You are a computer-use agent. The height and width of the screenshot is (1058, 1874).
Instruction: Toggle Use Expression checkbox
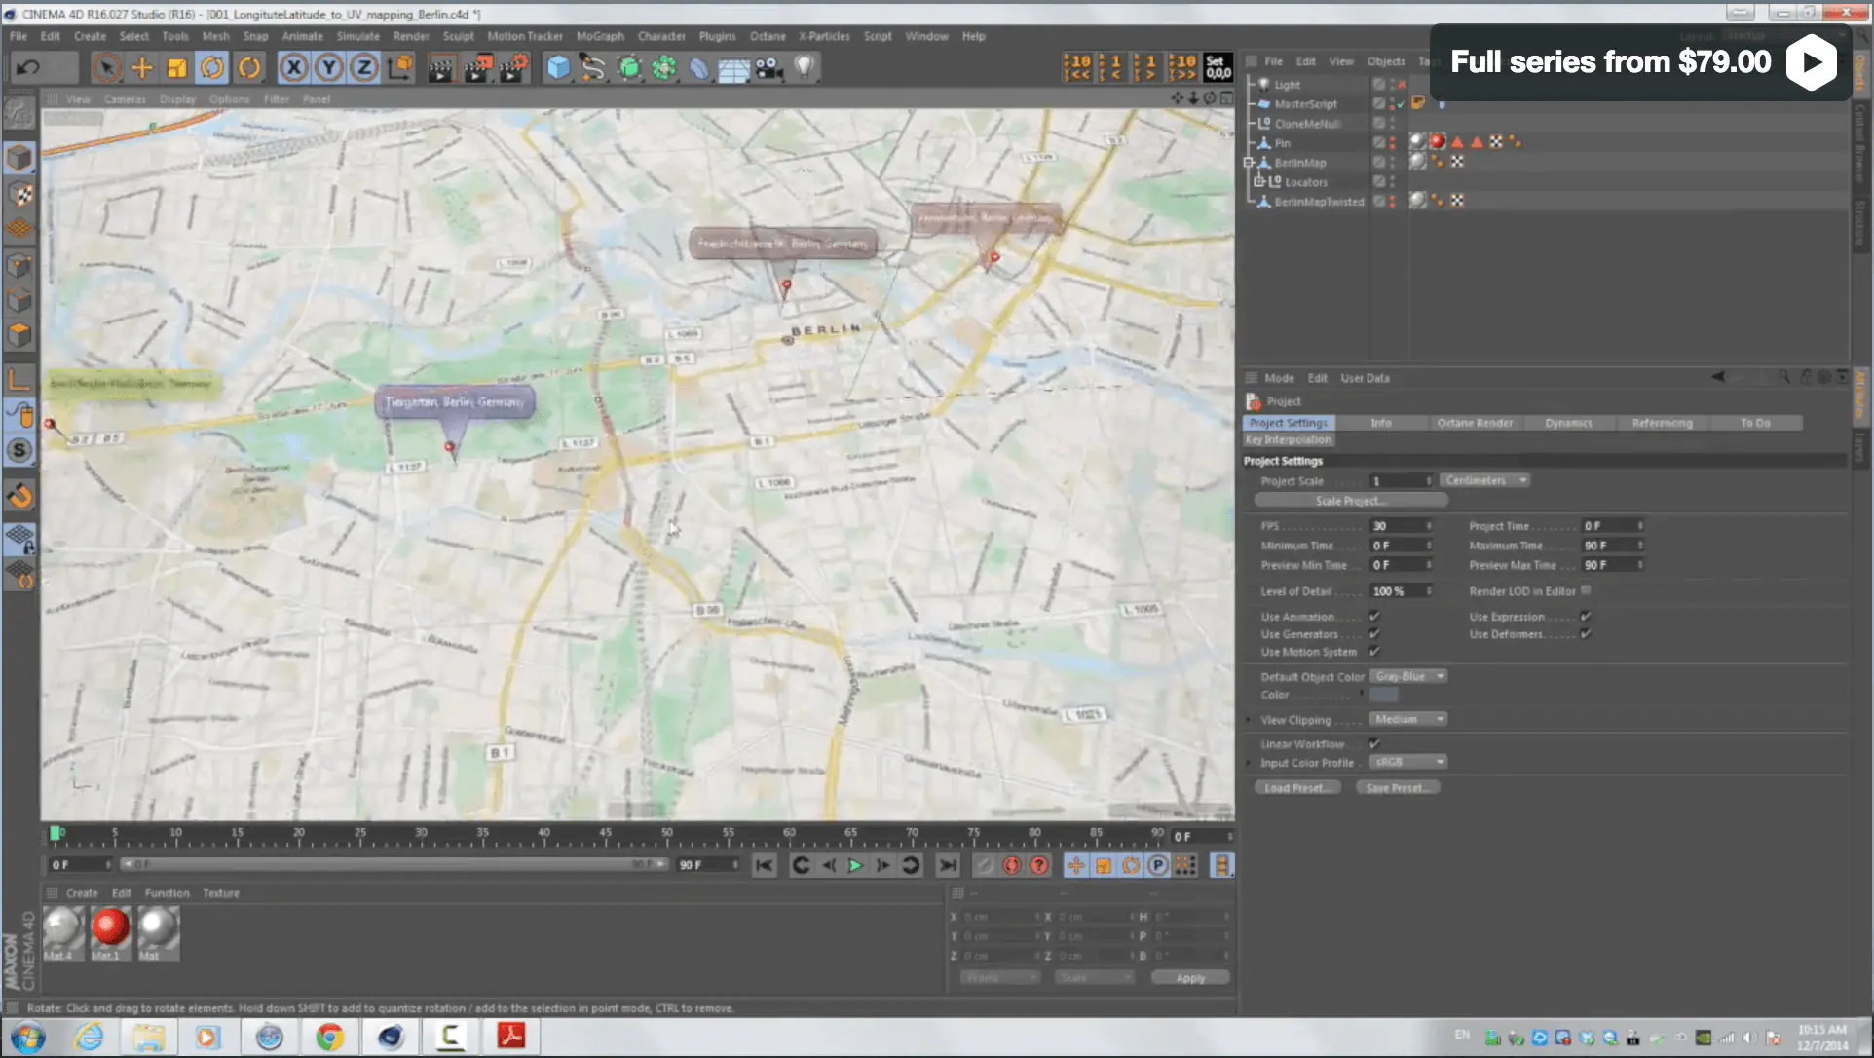[x=1586, y=617]
